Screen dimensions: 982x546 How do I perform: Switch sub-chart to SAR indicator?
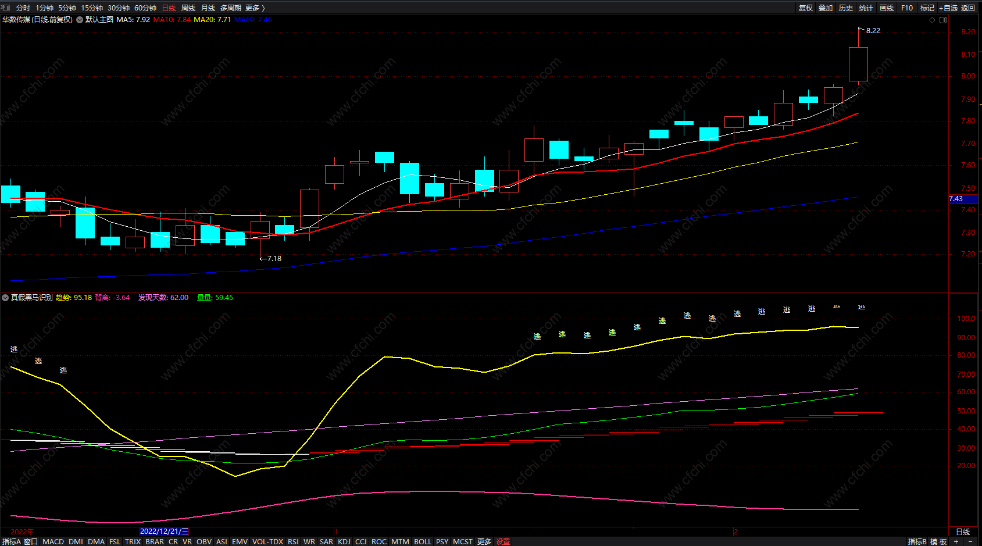[326, 541]
